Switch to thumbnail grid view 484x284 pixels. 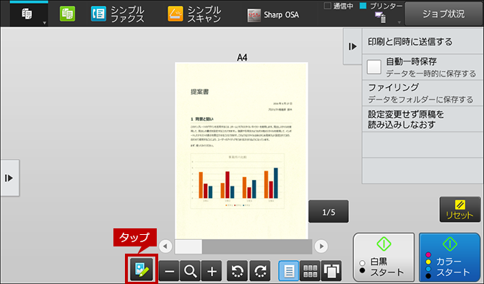(310, 271)
